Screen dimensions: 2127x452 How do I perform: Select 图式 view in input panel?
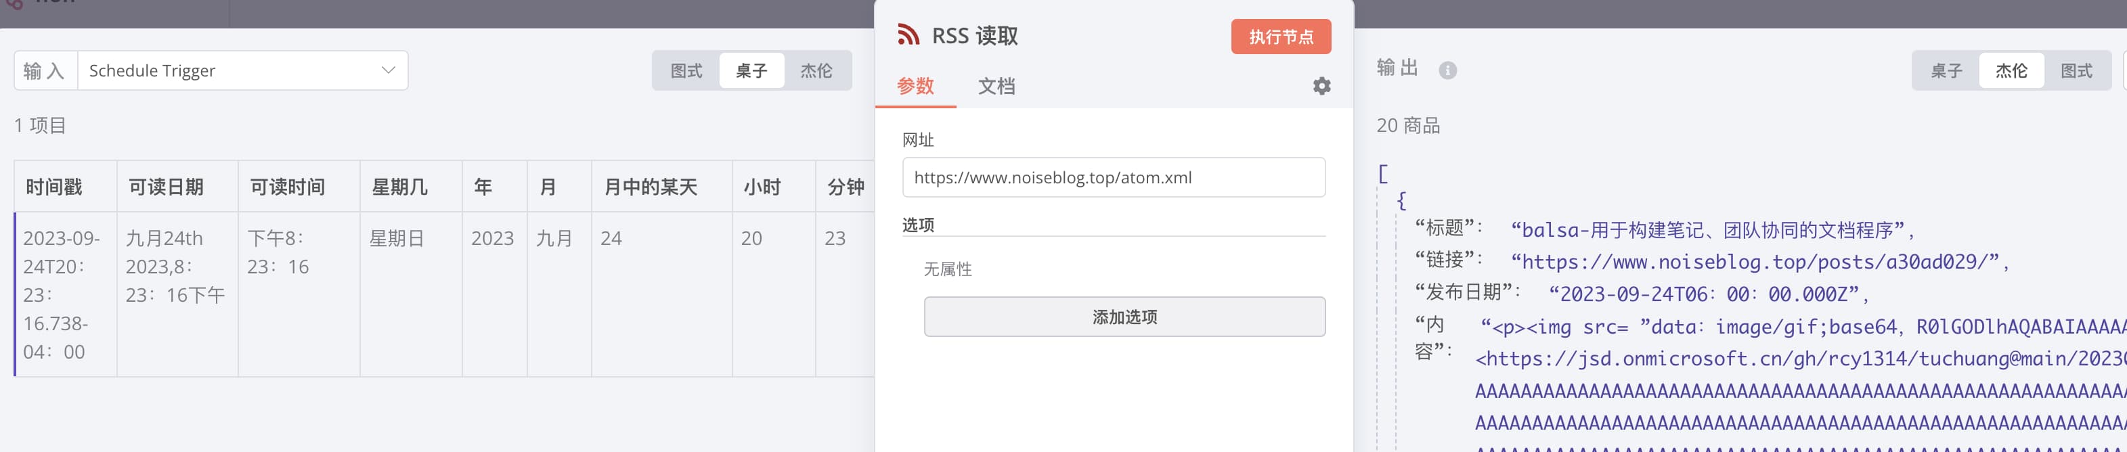click(685, 71)
